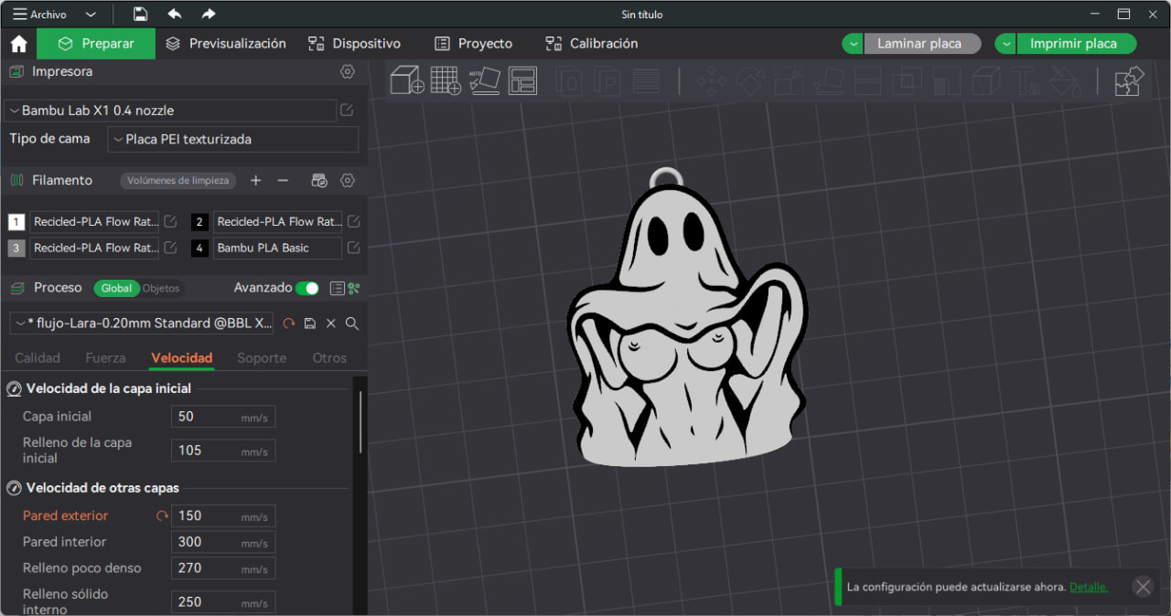This screenshot has height=616, width=1171.
Task: Auto orient the model
Action: click(484, 80)
